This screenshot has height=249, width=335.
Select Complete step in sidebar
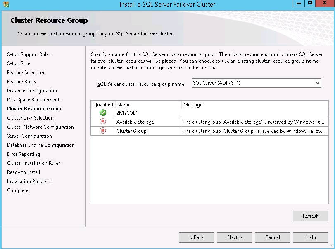tap(18, 190)
